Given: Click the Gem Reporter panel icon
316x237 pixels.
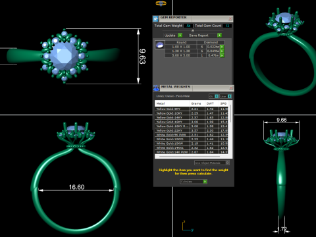Looking at the screenshot, I should 155,18.
